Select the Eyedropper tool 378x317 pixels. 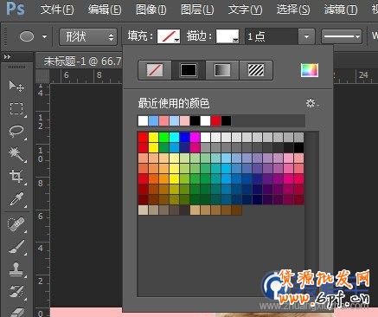(16, 198)
